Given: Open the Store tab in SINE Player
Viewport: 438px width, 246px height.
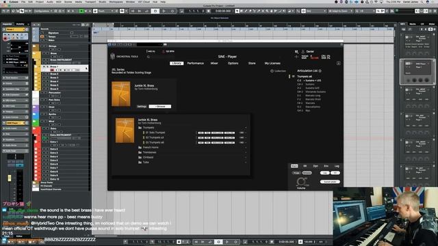Looking at the screenshot, I should tap(252, 64).
